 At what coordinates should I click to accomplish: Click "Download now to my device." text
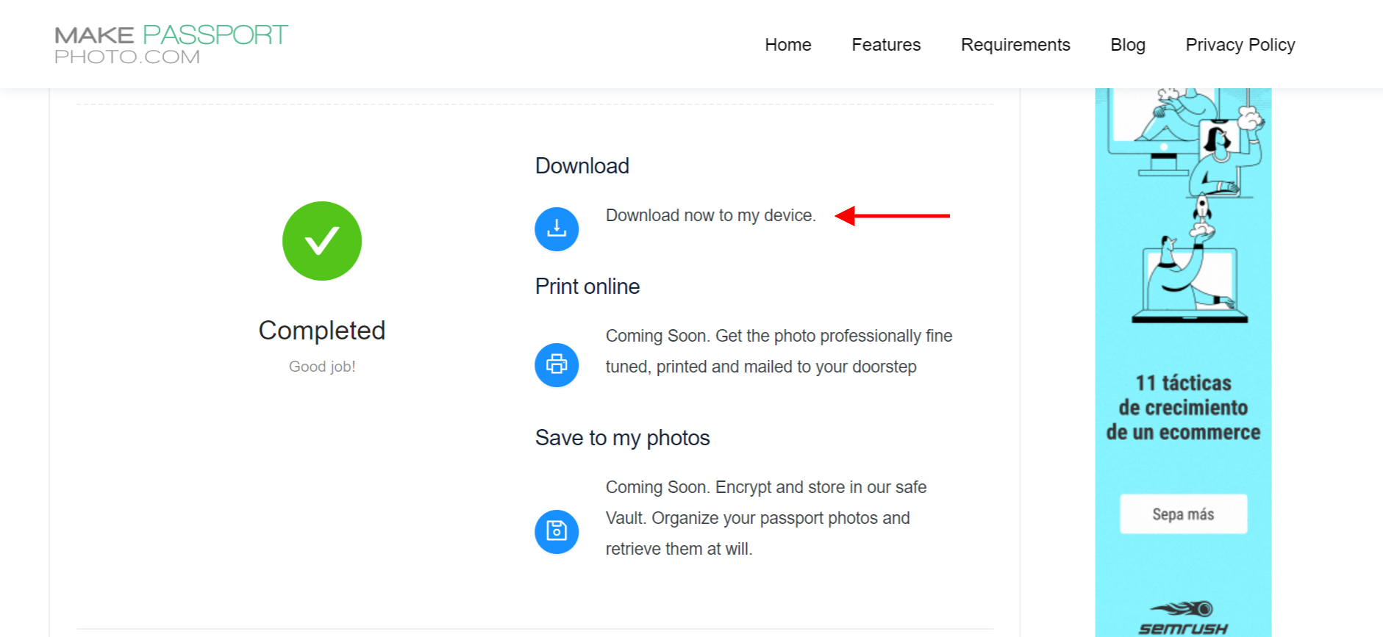[710, 215]
